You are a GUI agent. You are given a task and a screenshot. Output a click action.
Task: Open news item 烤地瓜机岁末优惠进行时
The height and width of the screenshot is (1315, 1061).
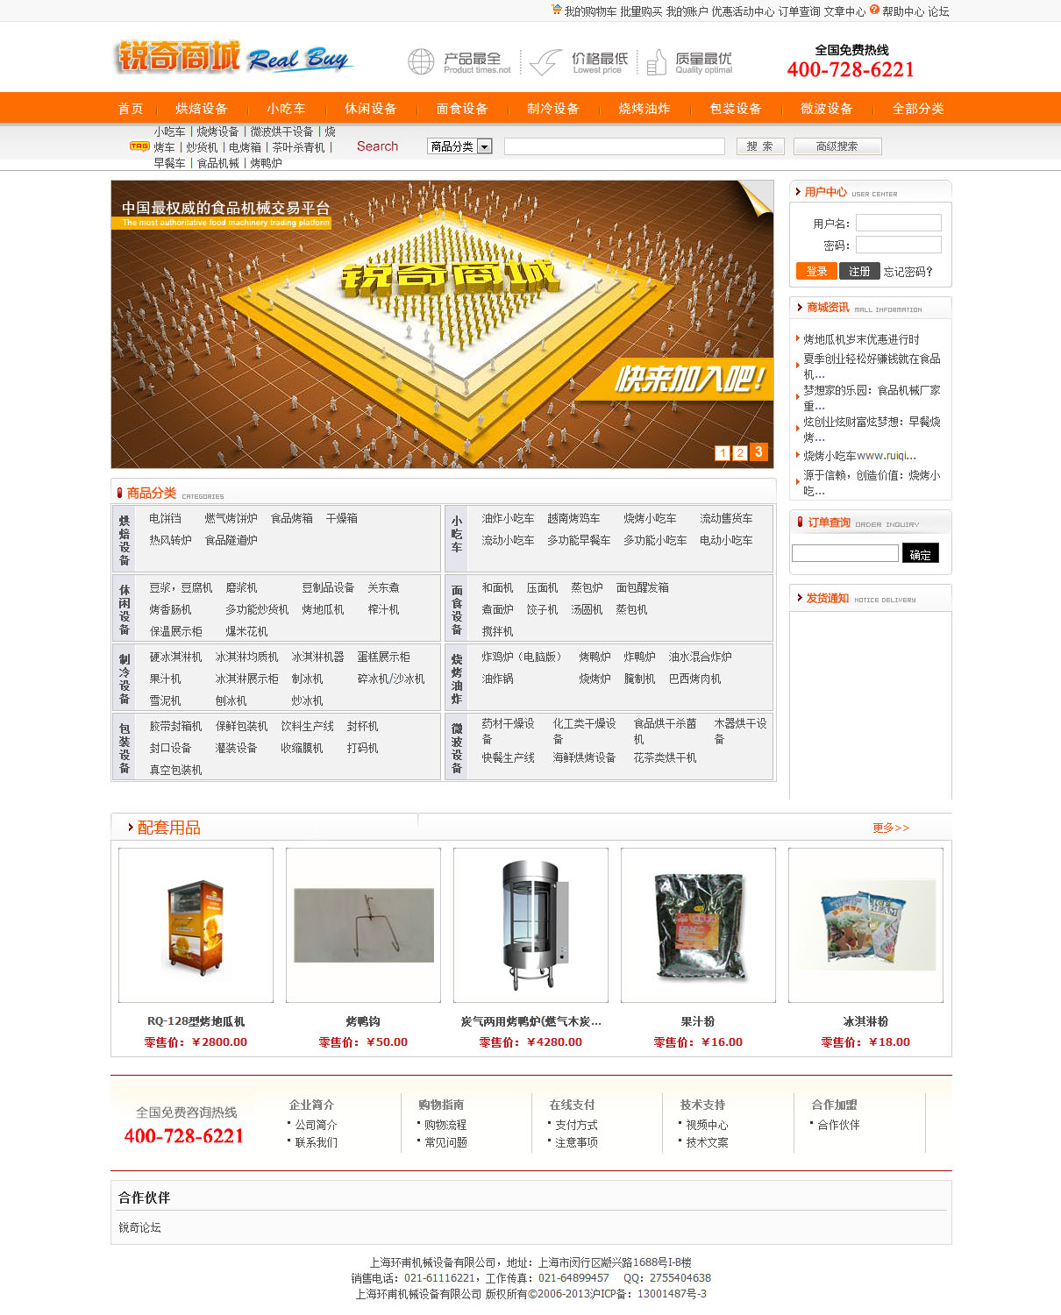pyautogui.click(x=862, y=339)
